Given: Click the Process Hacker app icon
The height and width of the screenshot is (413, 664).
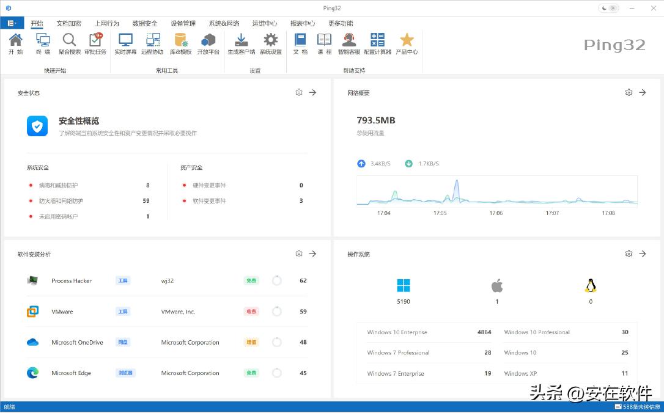Looking at the screenshot, I should click(32, 280).
